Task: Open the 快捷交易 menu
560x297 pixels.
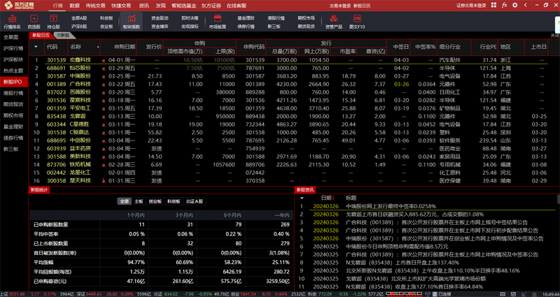Action: pyautogui.click(x=121, y=6)
